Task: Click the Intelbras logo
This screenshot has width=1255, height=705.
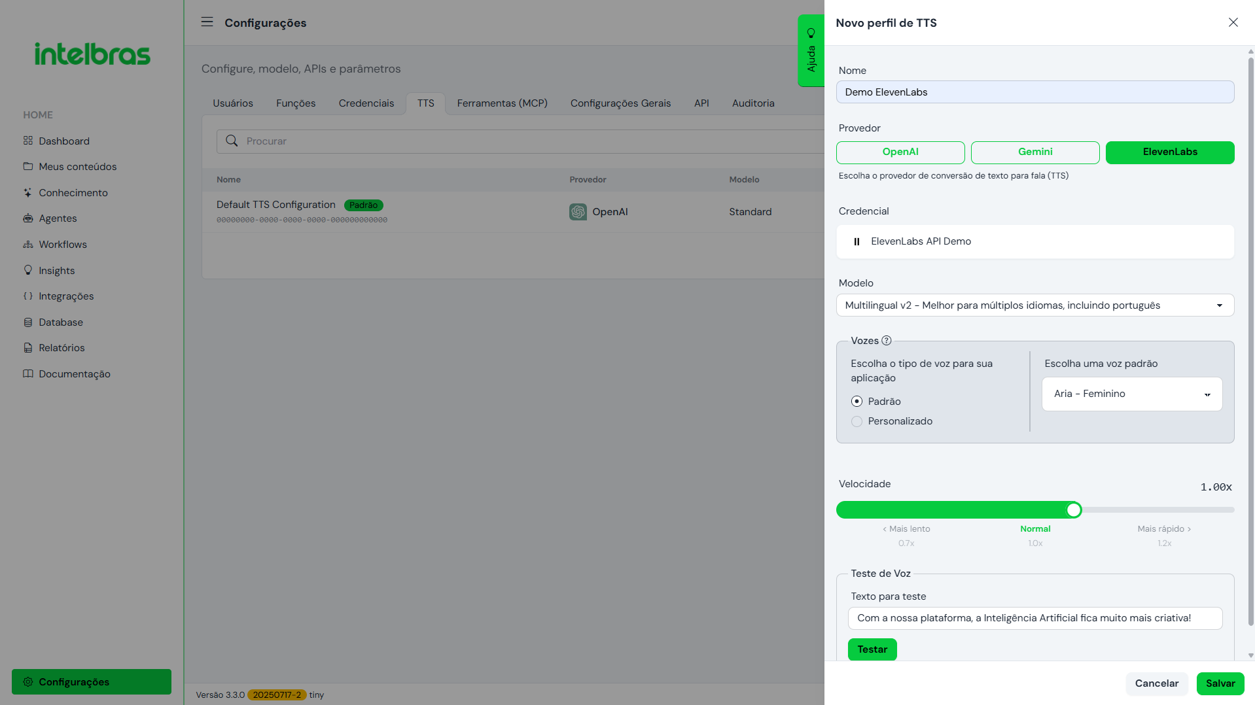Action: [92, 54]
